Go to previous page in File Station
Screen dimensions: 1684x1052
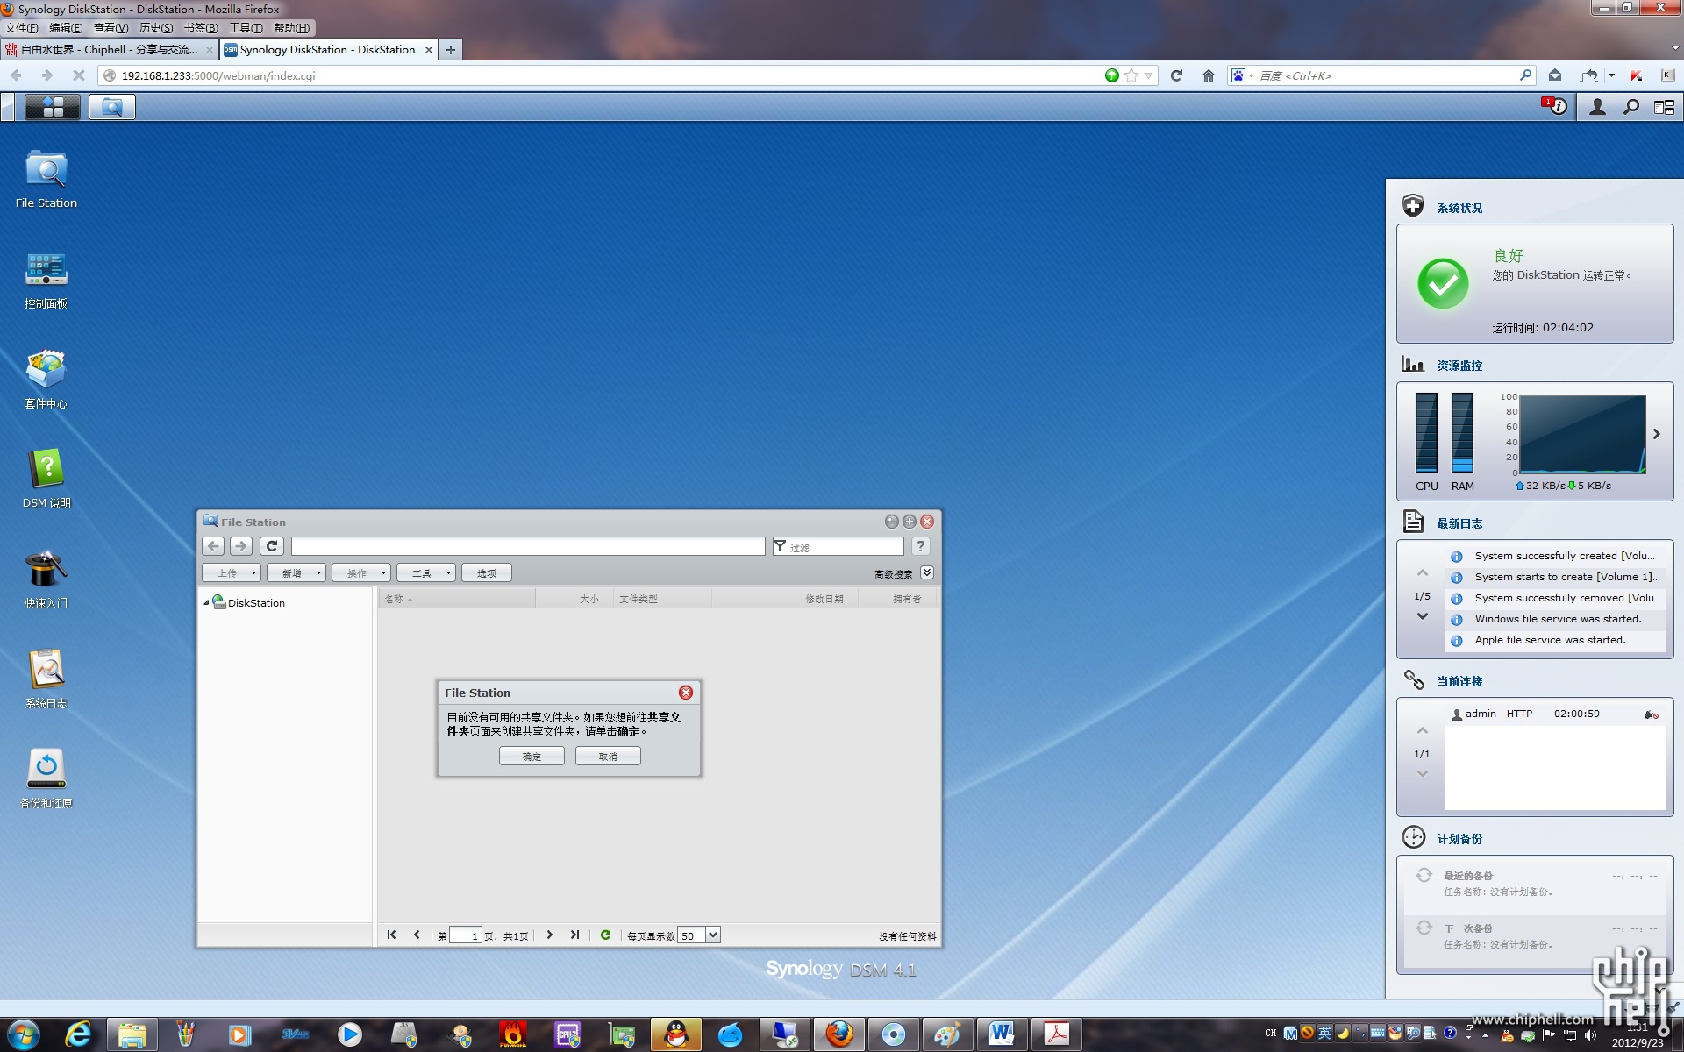tap(417, 935)
